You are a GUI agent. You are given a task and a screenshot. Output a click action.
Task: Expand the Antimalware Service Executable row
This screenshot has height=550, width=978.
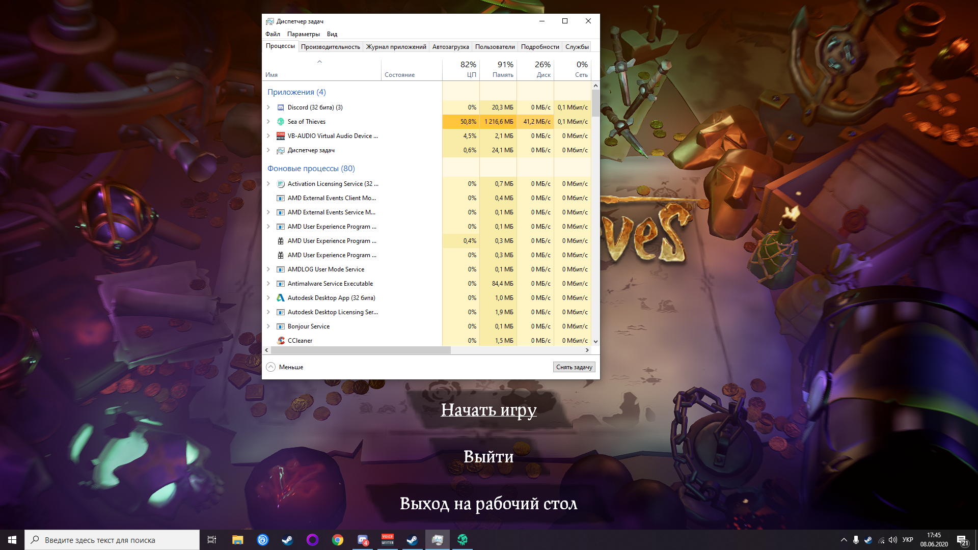point(268,284)
